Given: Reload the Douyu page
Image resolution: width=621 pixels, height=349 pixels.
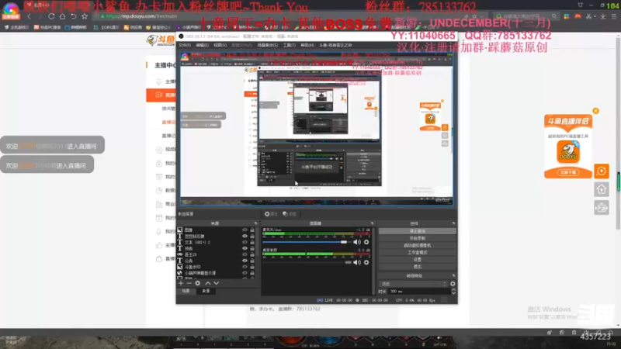Looking at the screenshot, I should (x=51, y=16).
